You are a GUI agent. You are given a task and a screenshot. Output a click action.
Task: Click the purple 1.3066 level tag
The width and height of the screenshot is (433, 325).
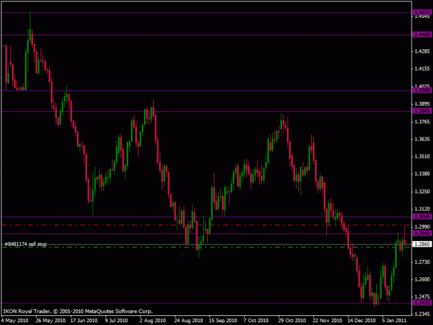tap(422, 216)
